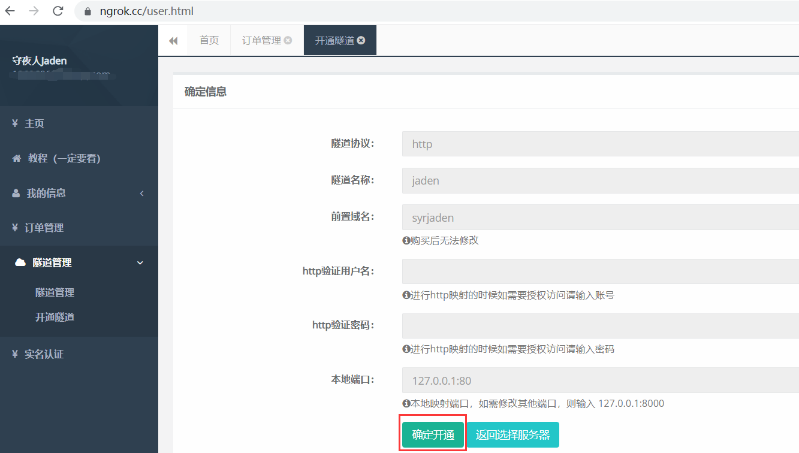Screen dimensions: 799x453
Task: Click the http验证用户名 input field
Action: [599, 271]
